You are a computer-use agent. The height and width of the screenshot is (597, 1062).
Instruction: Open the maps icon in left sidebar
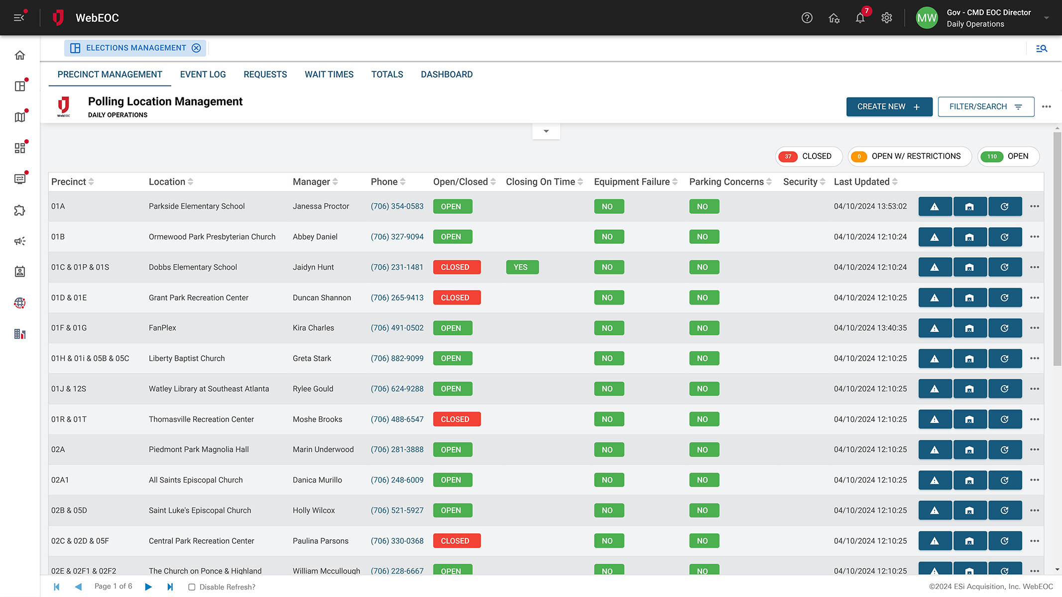[20, 117]
